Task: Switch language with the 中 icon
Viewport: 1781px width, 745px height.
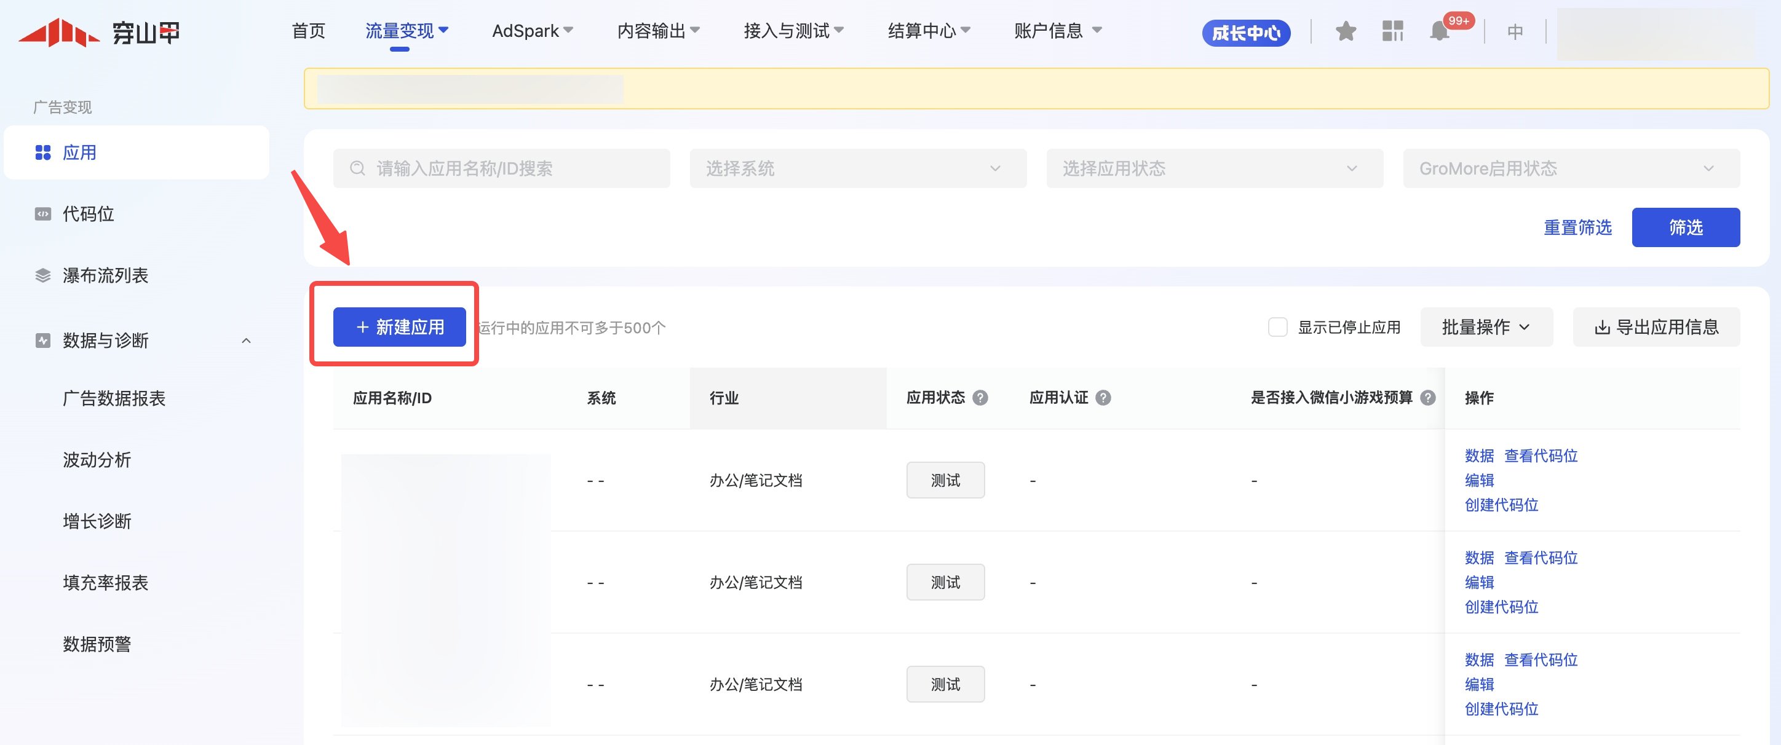Action: point(1514,32)
